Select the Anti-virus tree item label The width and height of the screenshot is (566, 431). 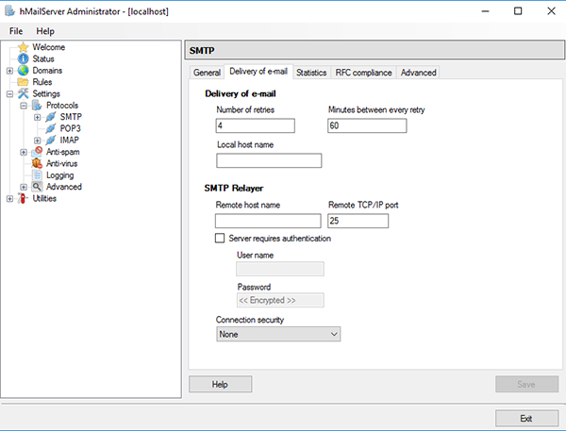(x=61, y=163)
